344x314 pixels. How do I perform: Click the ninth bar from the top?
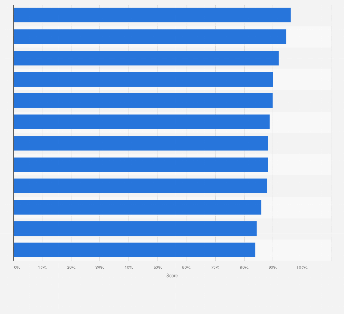140,185
